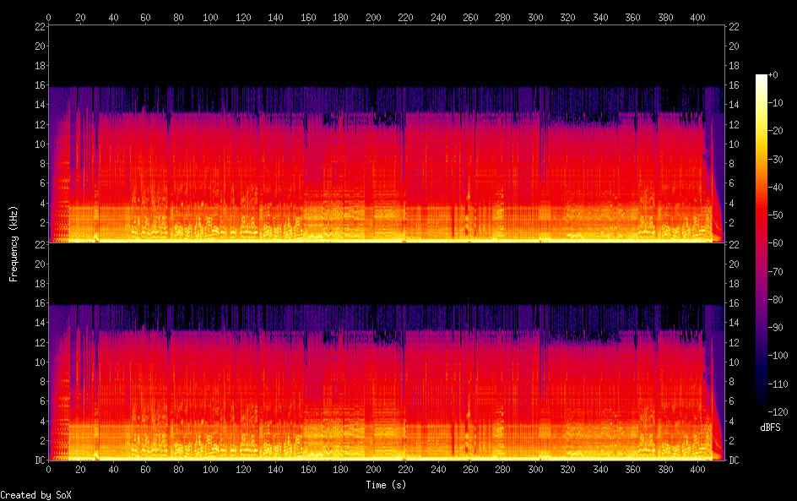Click the 16 kHz label on lower channel's right axis

pos(735,303)
